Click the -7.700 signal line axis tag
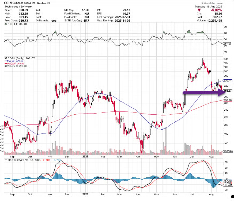The width and height of the screenshot is (234, 202). (x=227, y=183)
